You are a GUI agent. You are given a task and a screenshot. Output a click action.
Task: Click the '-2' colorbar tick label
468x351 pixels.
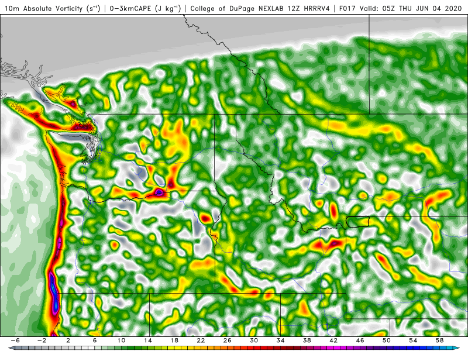[42, 340]
